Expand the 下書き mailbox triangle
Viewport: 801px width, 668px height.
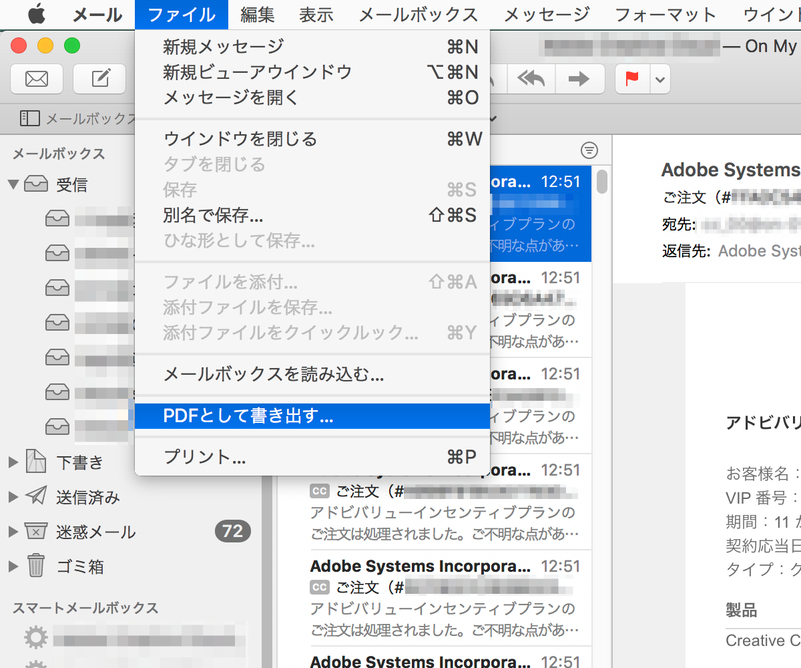pyautogui.click(x=13, y=462)
